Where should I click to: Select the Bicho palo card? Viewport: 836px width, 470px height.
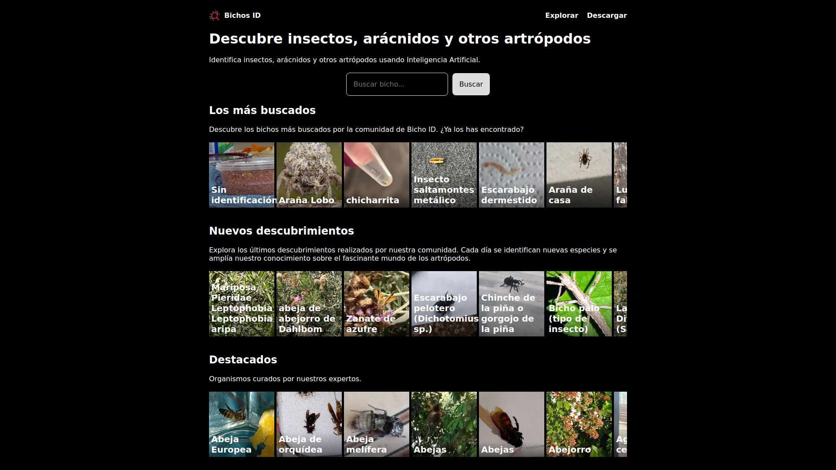(x=579, y=303)
